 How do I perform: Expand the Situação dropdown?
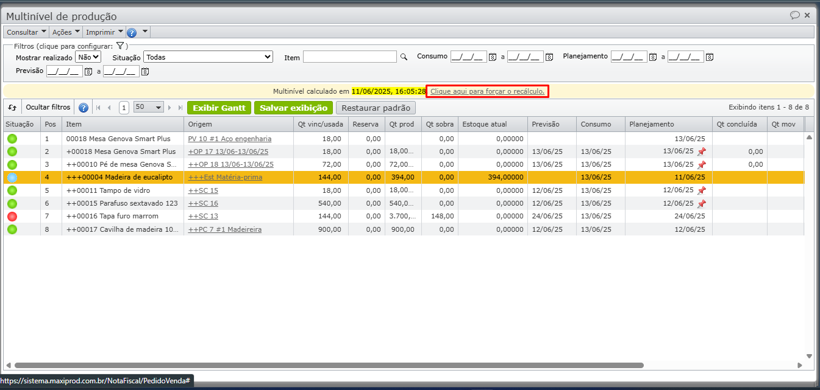[x=208, y=57]
